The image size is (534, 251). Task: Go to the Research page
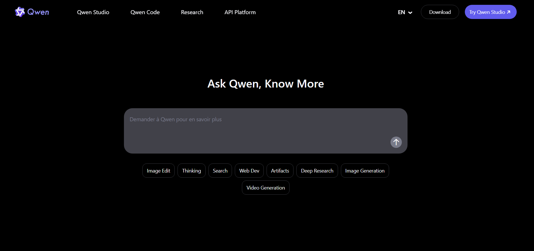pos(192,12)
